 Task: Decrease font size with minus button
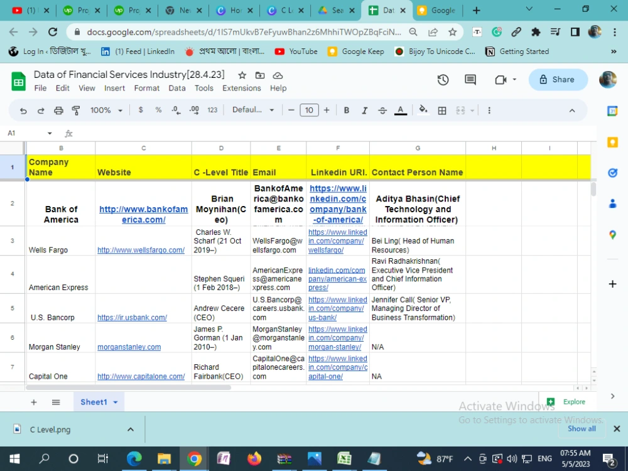pyautogui.click(x=291, y=110)
